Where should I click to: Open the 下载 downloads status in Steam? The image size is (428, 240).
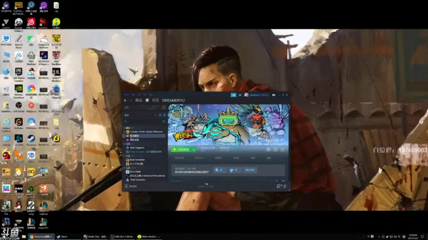point(206,185)
